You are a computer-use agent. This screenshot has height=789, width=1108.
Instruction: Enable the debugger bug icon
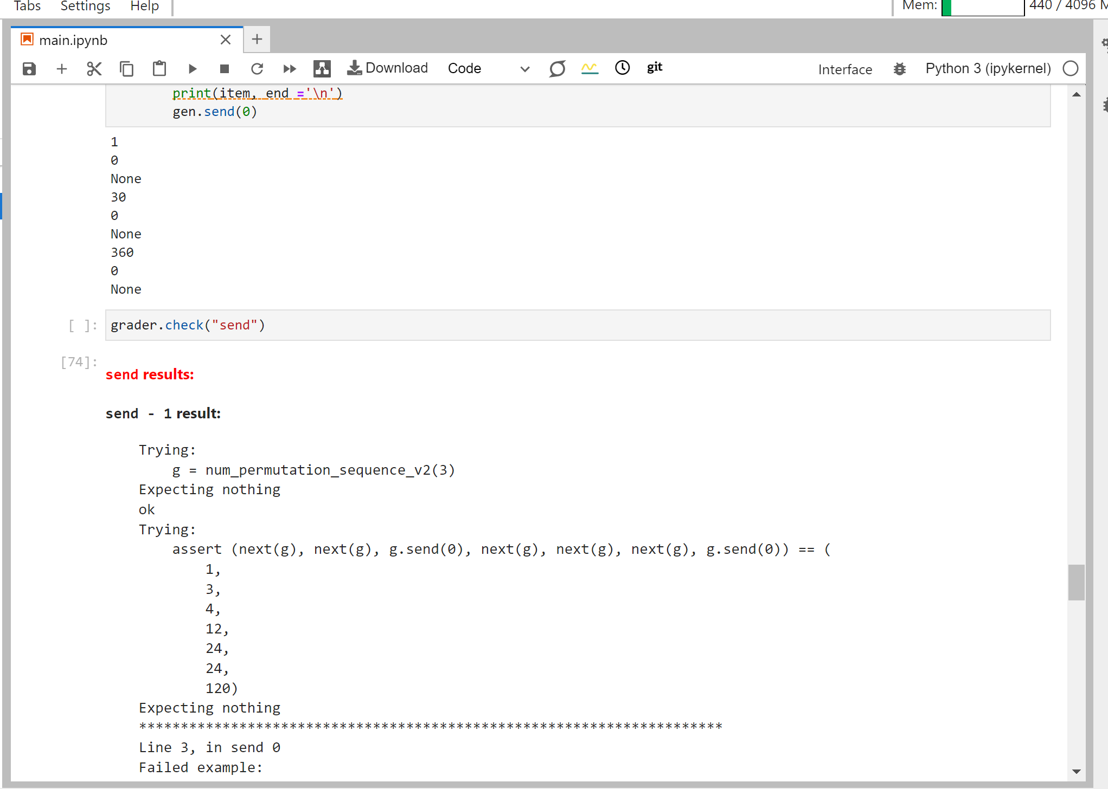900,69
